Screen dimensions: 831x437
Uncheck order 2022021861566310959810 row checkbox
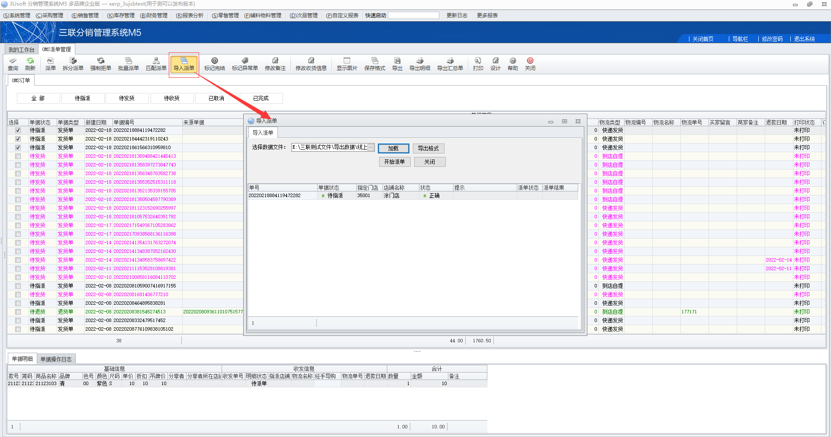point(18,147)
